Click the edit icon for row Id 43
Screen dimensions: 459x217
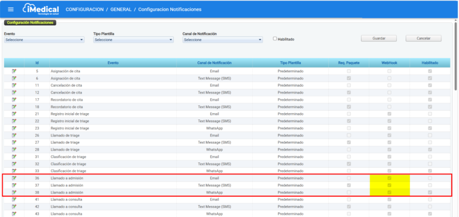14,213
